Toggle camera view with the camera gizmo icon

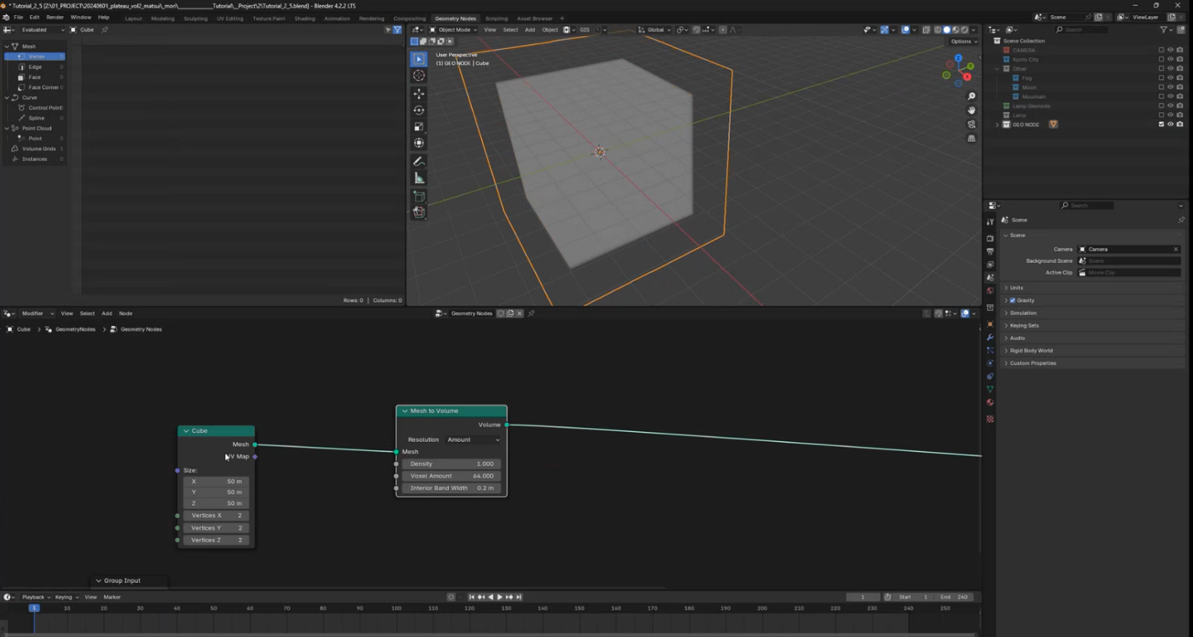[971, 124]
